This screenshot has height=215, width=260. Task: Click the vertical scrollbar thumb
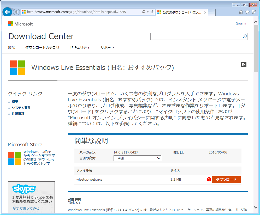(x=256, y=48)
